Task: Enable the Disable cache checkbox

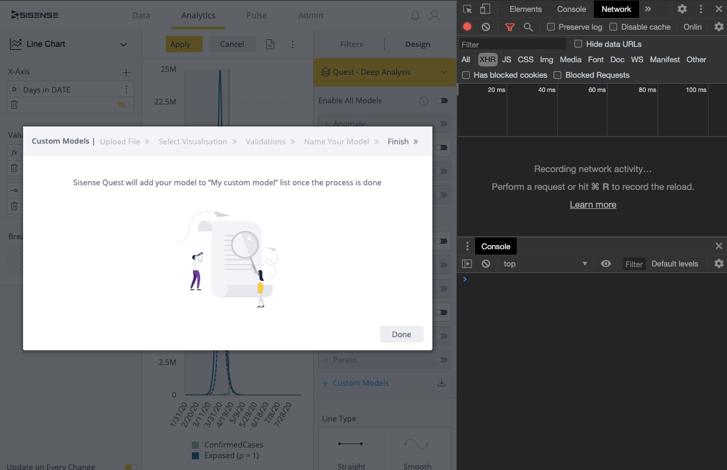Action: tap(614, 27)
